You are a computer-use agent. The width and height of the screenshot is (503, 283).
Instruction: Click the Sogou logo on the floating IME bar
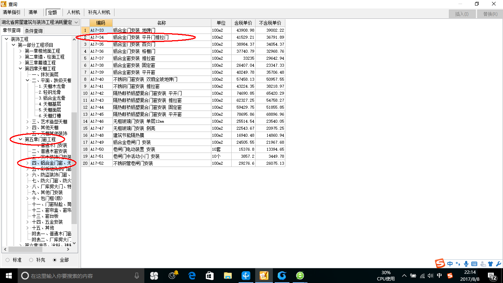click(440, 263)
